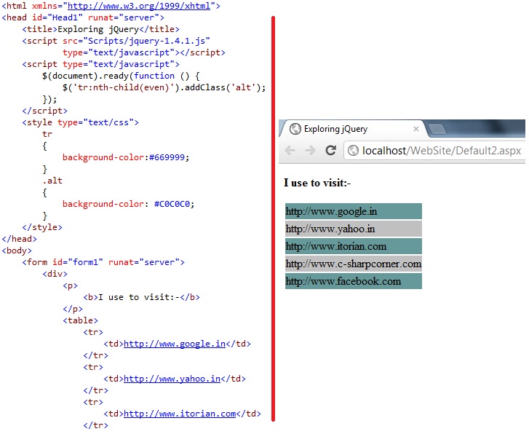Click the <table> opening tag in code
This screenshot has height=434, width=529.
(80, 320)
